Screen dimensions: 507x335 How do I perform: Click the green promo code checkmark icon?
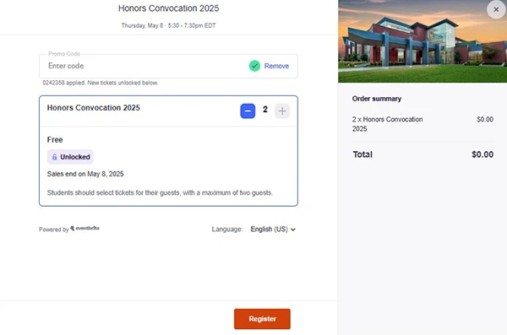pos(254,66)
